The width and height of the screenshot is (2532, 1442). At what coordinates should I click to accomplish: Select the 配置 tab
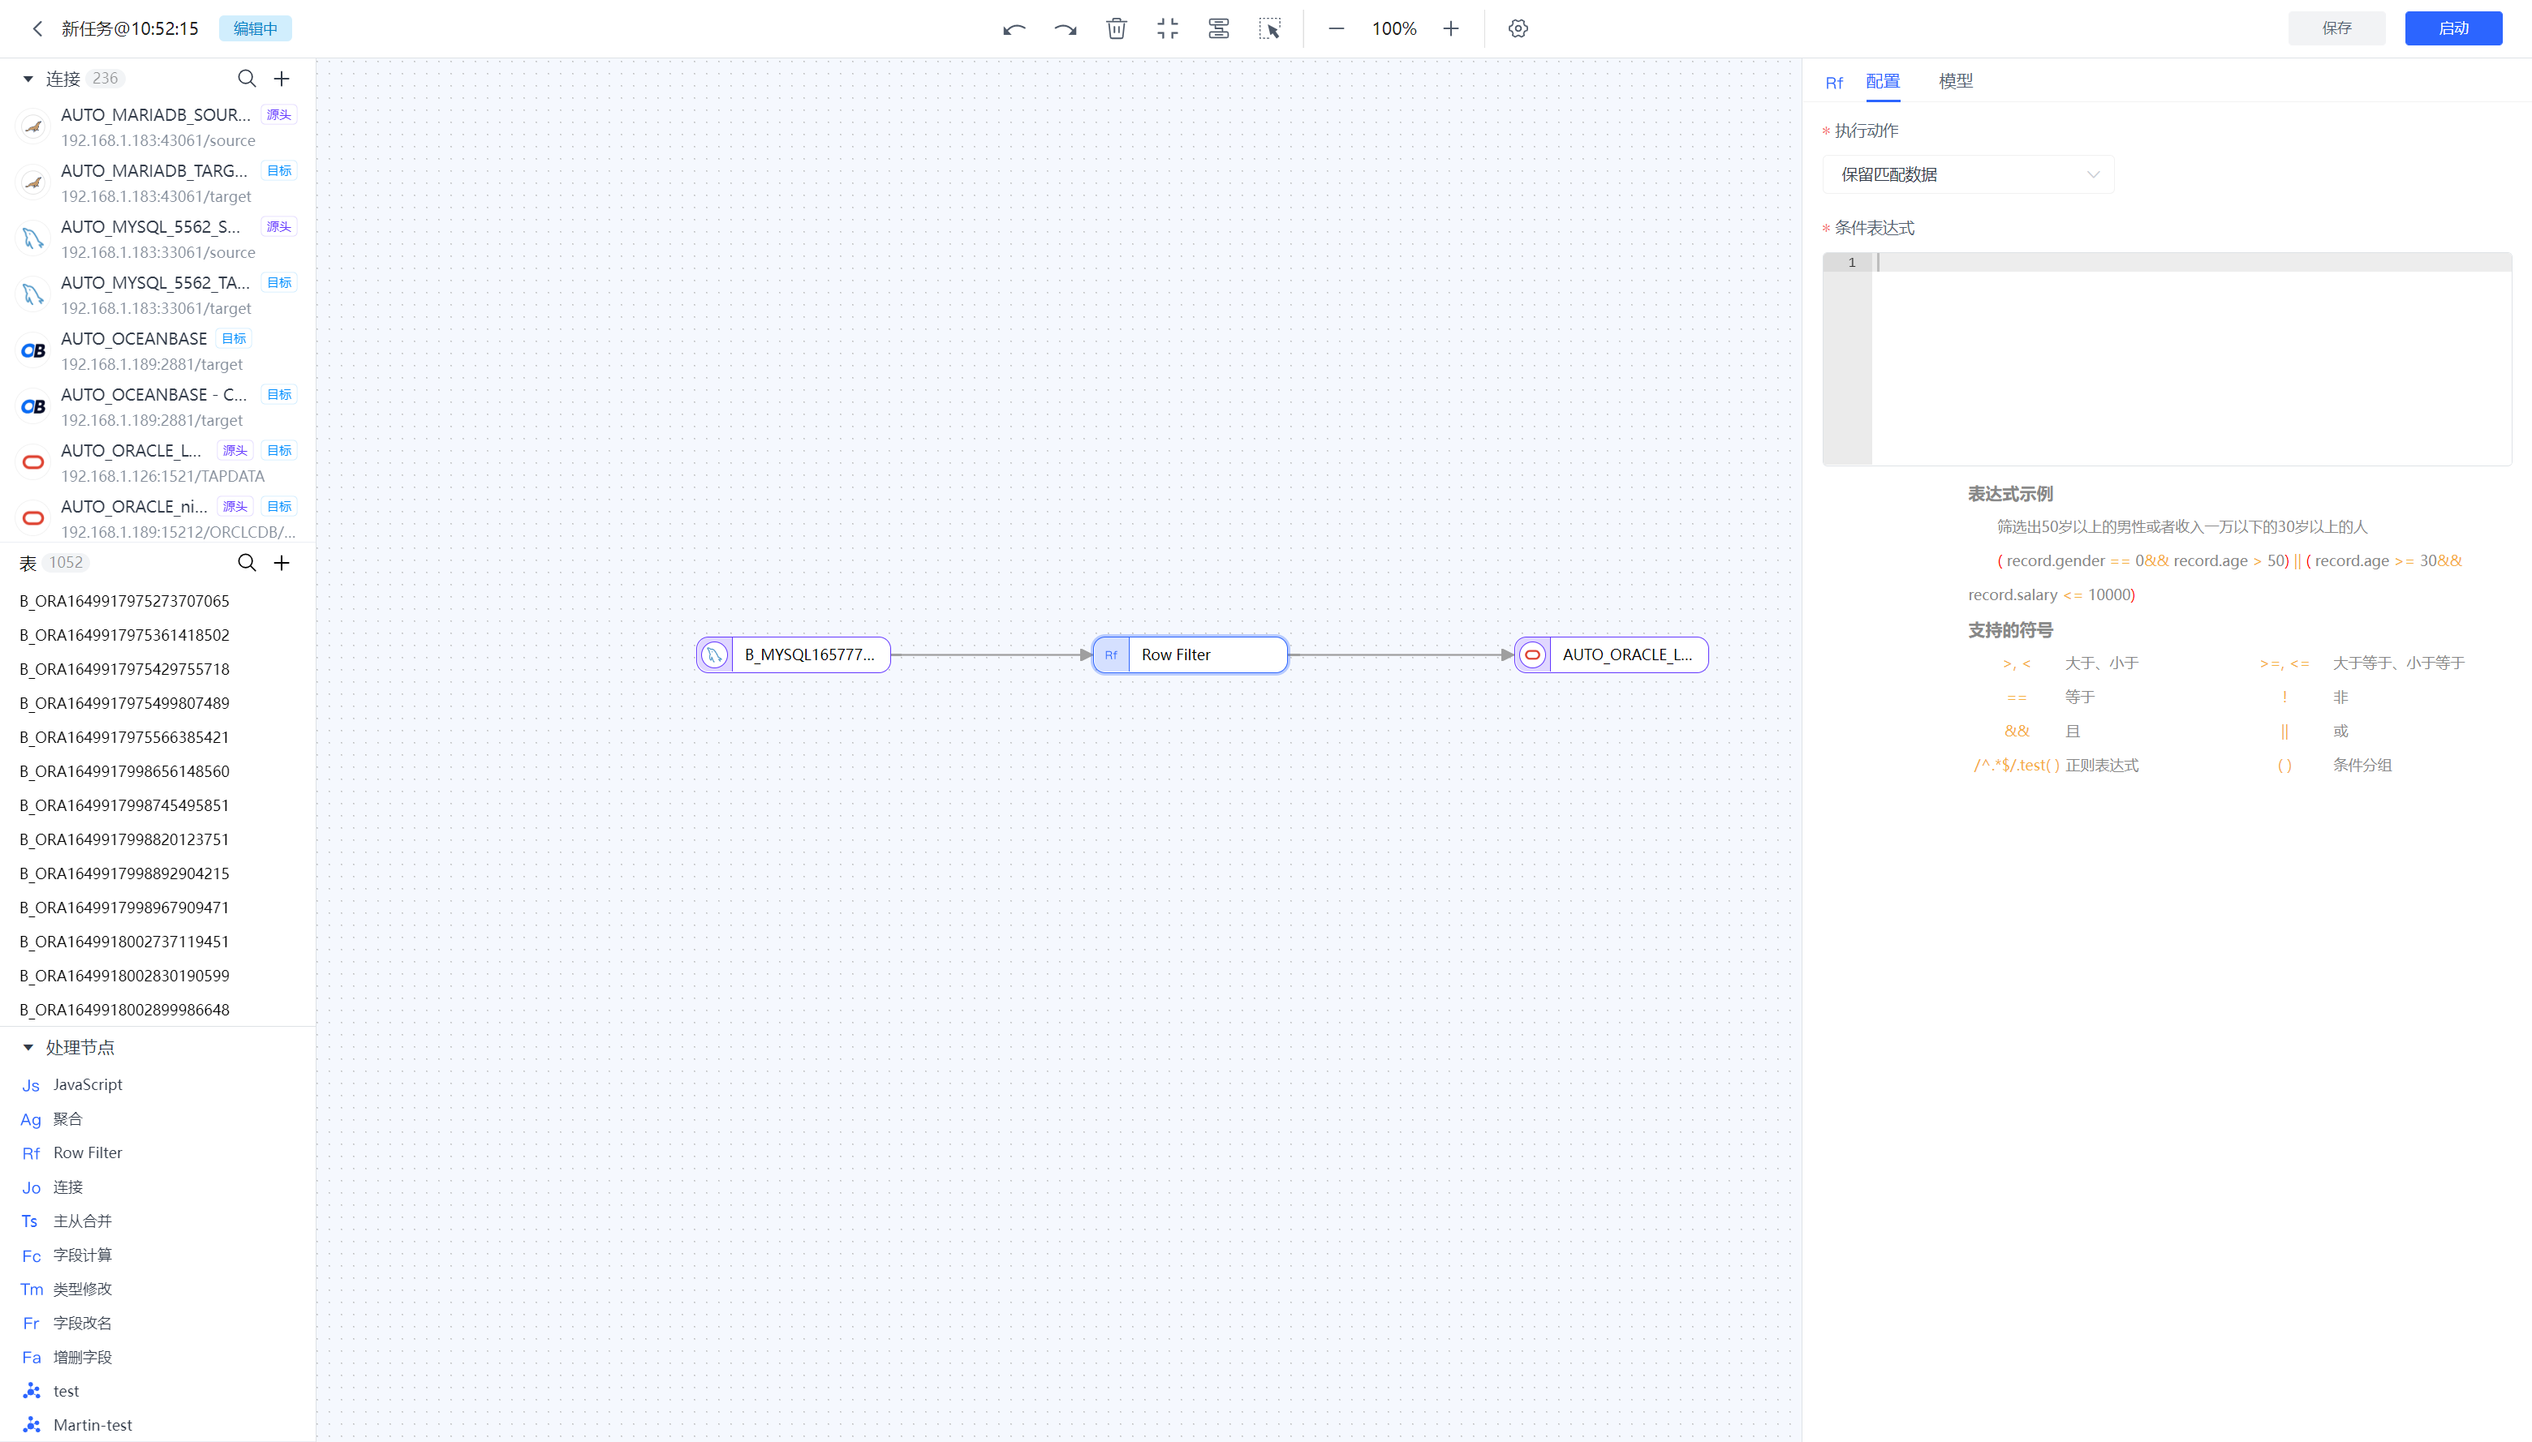click(1882, 81)
